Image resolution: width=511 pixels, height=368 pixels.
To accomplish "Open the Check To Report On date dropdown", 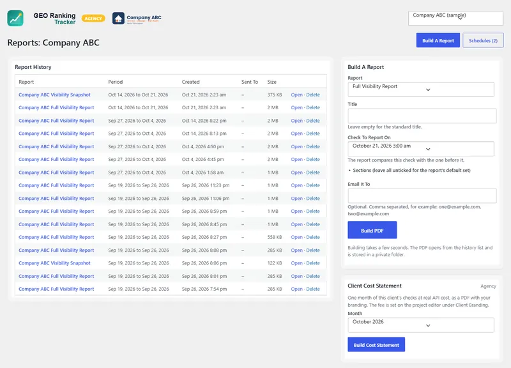I will point(421,149).
